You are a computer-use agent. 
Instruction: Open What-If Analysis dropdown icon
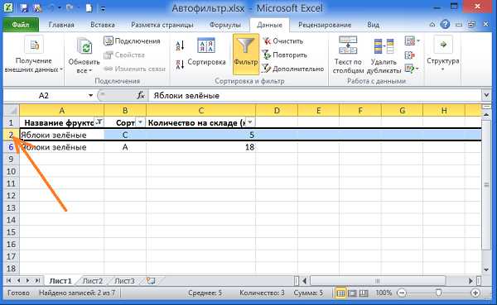(x=412, y=69)
